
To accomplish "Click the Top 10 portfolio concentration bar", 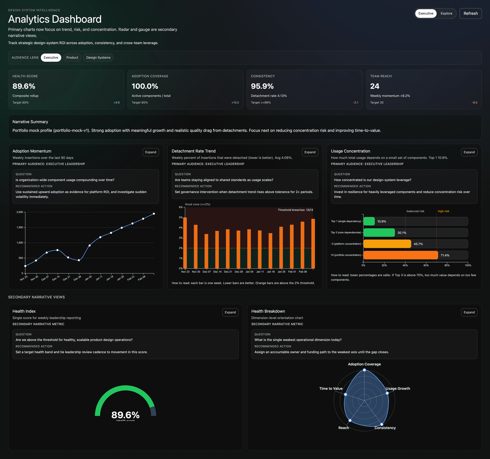I will [401, 255].
